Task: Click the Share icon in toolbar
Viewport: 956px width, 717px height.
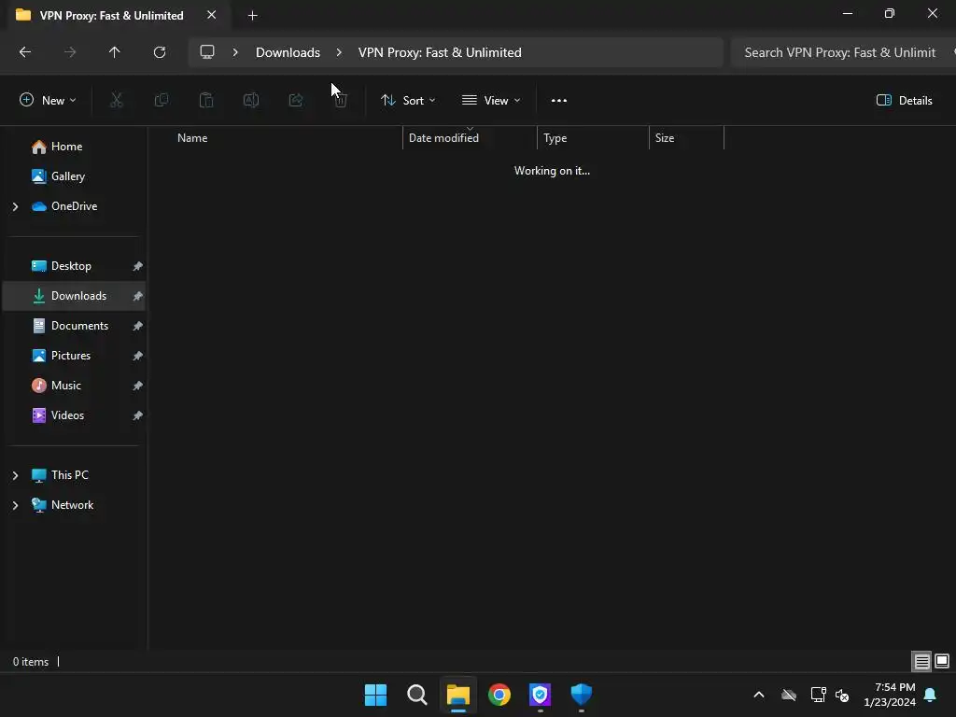Action: [x=296, y=100]
